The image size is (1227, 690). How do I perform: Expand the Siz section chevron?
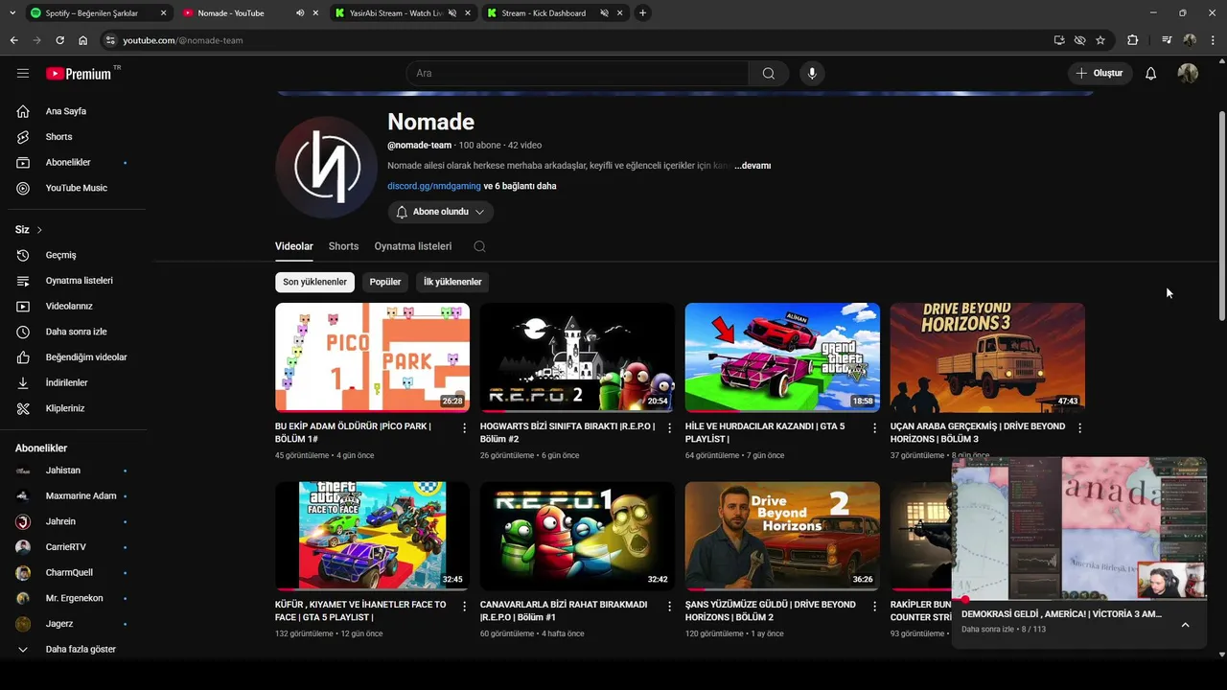click(x=39, y=230)
